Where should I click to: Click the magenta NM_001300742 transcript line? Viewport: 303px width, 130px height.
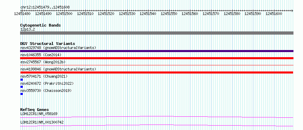(157, 125)
